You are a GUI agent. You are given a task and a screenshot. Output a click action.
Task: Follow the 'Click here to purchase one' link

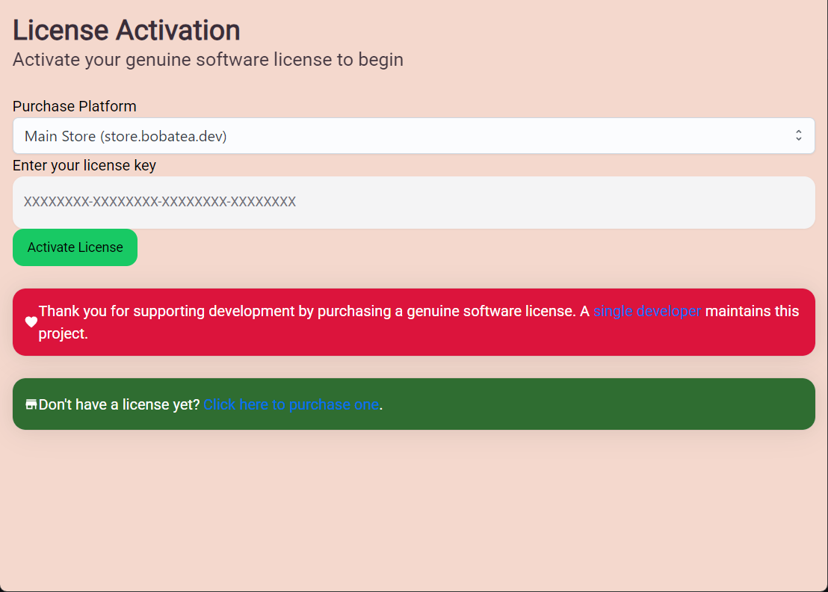(291, 404)
